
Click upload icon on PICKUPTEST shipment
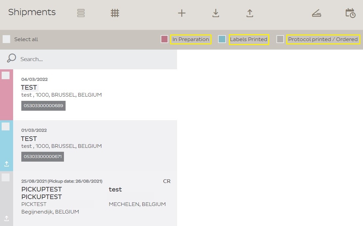[x=7, y=218]
